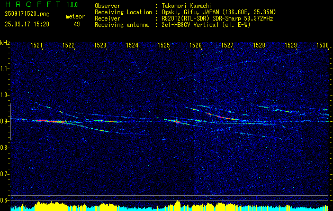
Task: Click the meteor count value 49
Action: pos(77,24)
